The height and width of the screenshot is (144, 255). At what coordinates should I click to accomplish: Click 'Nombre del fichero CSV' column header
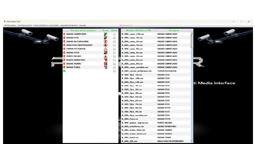[x=139, y=30]
